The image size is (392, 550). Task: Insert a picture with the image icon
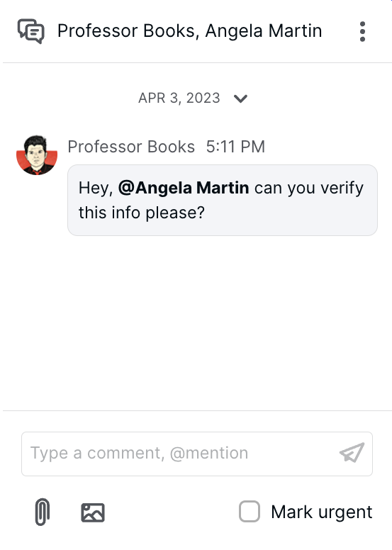[93, 513]
